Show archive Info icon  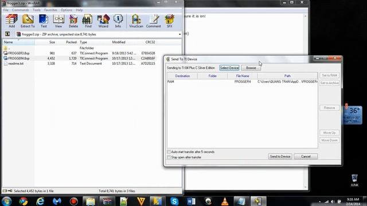coord(118,21)
